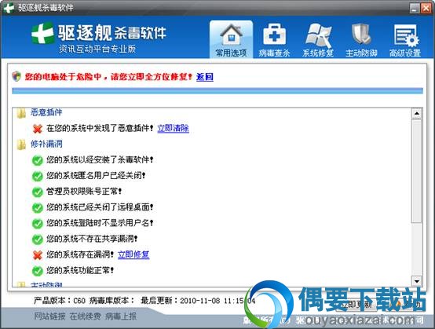The image size is (435, 329).
Task: Click the 返回 link
Action: [205, 77]
